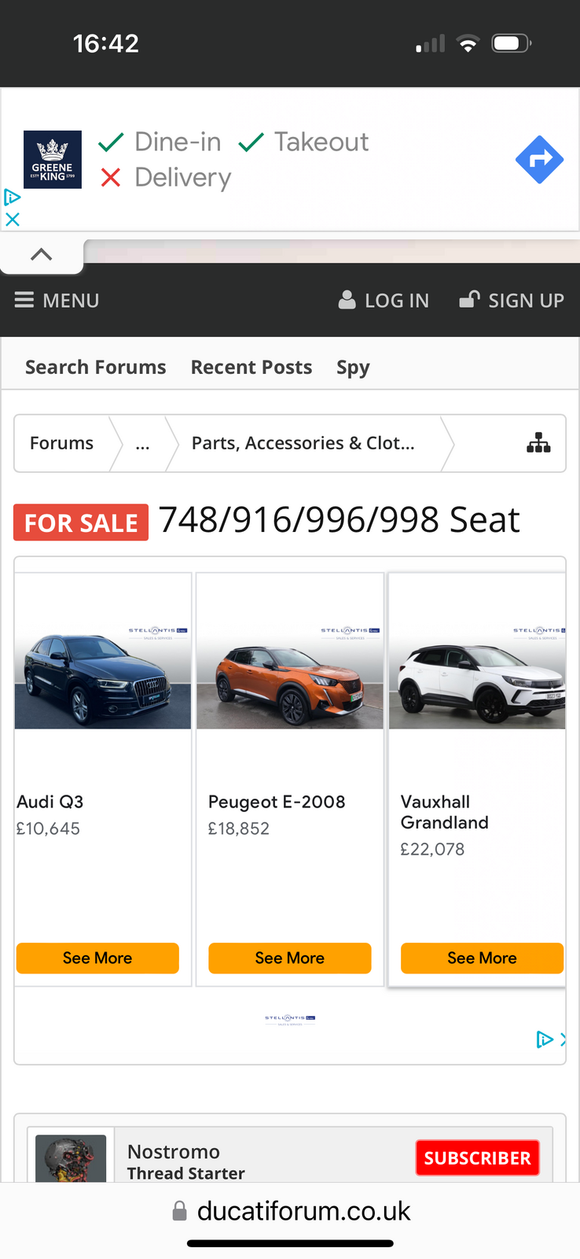Open the Spy tab
This screenshot has height=1259, width=580.
(x=353, y=367)
